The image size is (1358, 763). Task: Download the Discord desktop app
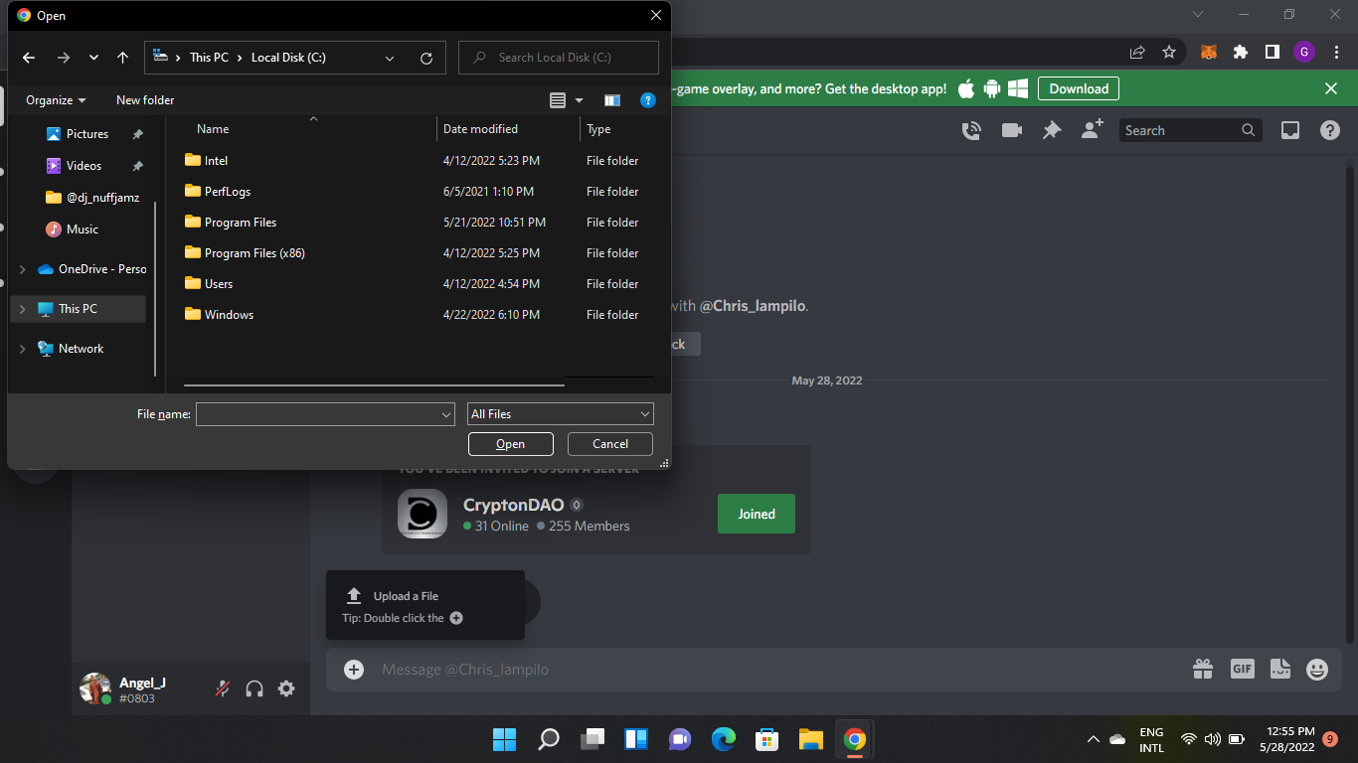[1079, 88]
